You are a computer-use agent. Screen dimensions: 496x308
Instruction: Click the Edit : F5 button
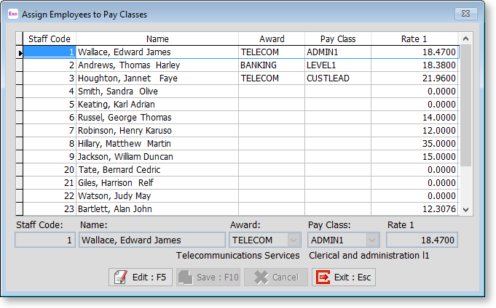coord(141,277)
